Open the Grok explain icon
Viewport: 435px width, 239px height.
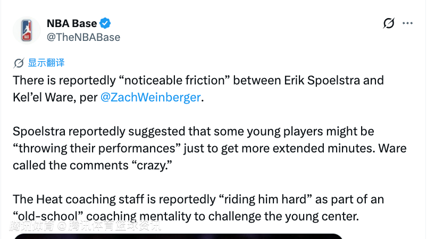pyautogui.click(x=389, y=23)
